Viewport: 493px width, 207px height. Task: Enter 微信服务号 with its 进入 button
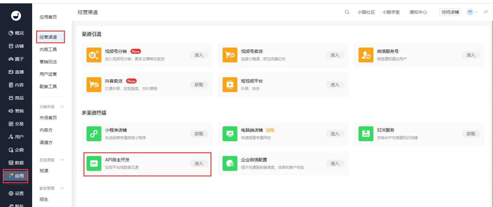tap(471, 55)
